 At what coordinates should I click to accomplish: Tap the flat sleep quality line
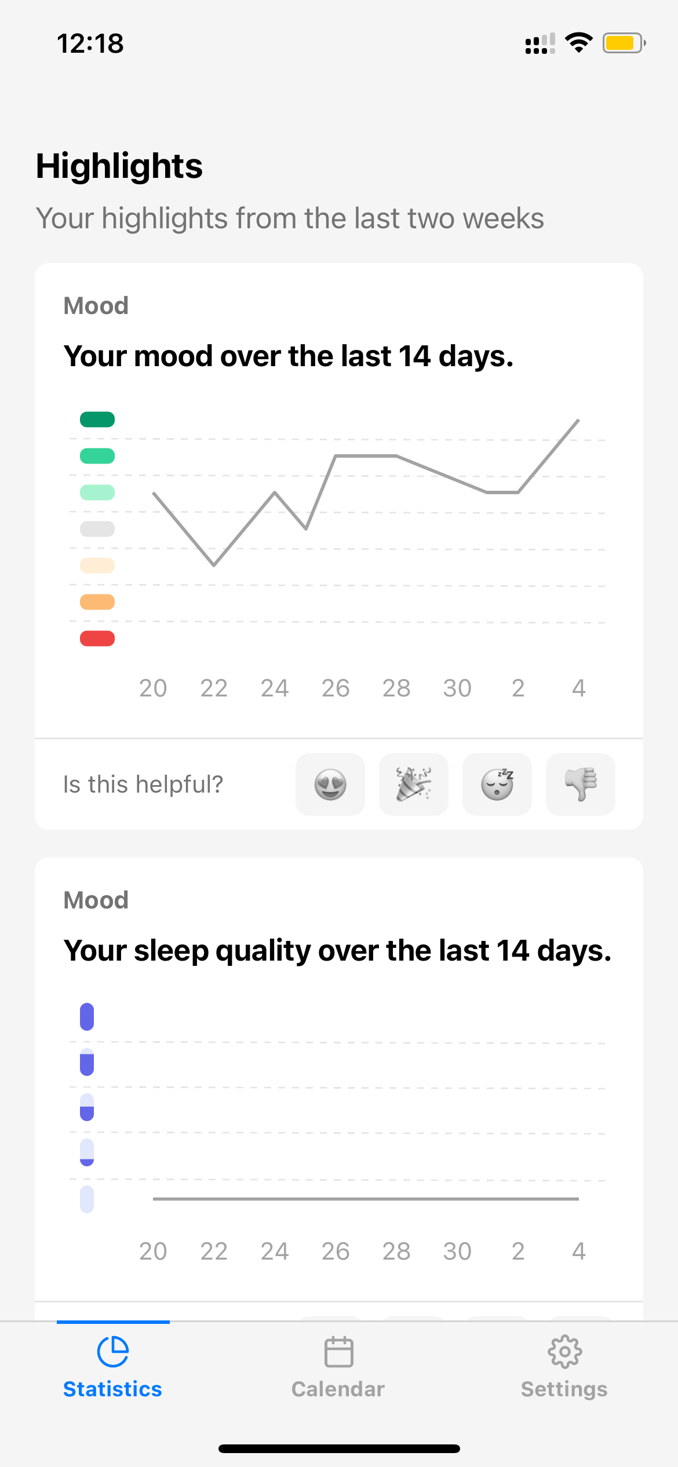pyautogui.click(x=366, y=1199)
